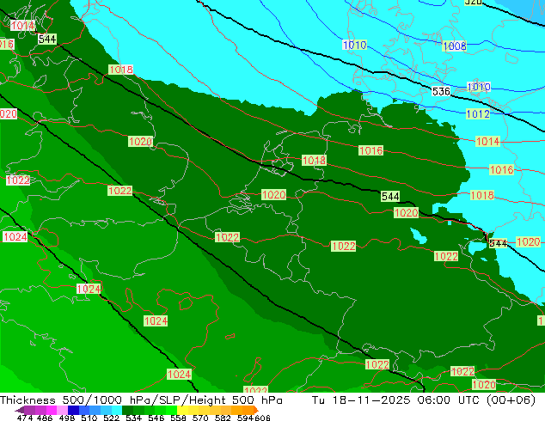
Task: Click the blue 1008 isobar label
Action: [x=454, y=46]
